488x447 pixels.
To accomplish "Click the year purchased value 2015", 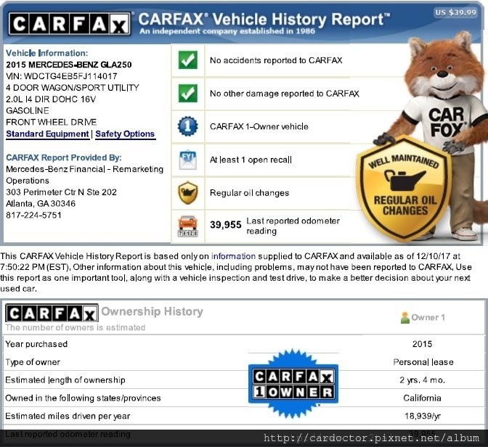I will pyautogui.click(x=423, y=344).
